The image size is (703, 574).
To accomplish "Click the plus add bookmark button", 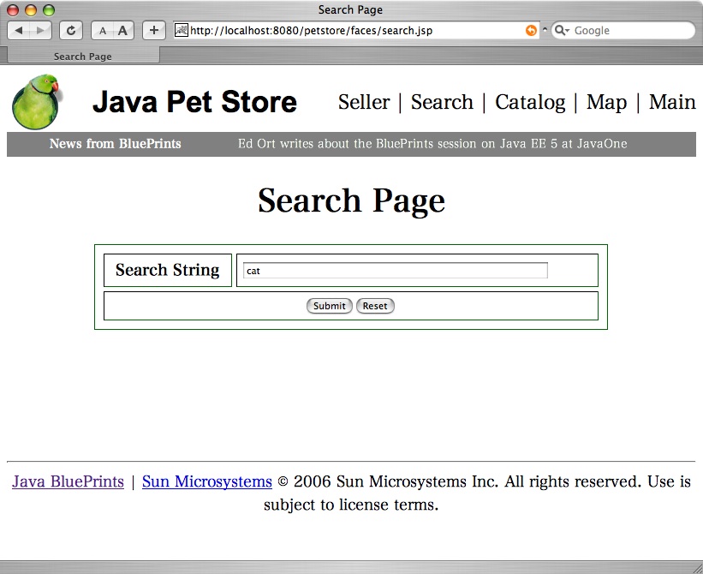I will (x=153, y=31).
